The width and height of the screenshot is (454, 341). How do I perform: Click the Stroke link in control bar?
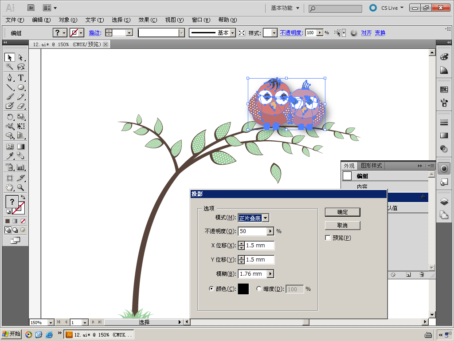click(x=95, y=33)
